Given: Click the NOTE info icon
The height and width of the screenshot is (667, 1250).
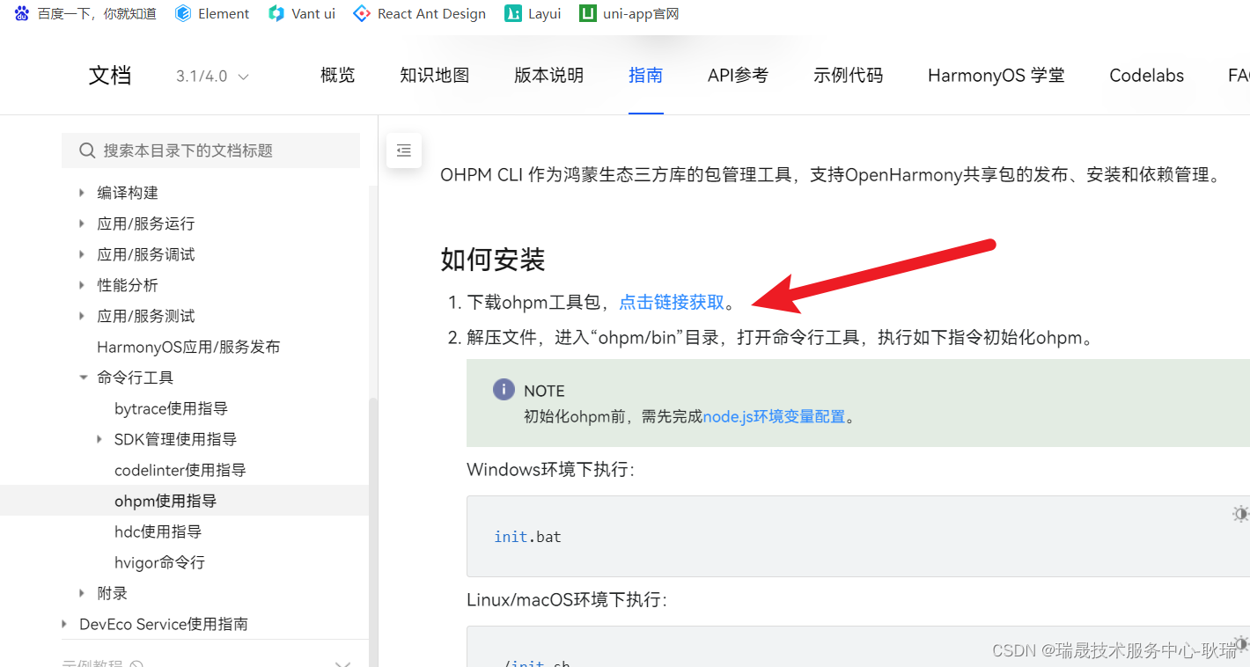Looking at the screenshot, I should [504, 390].
